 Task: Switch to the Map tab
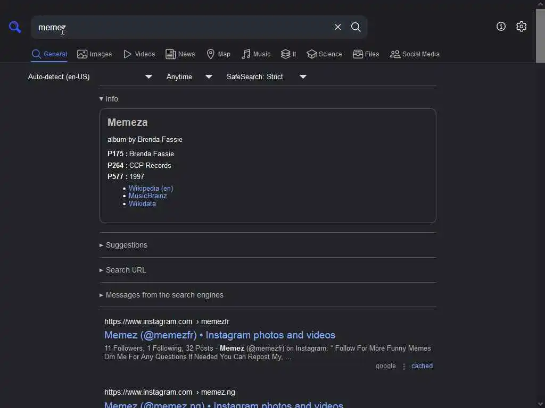(x=218, y=54)
